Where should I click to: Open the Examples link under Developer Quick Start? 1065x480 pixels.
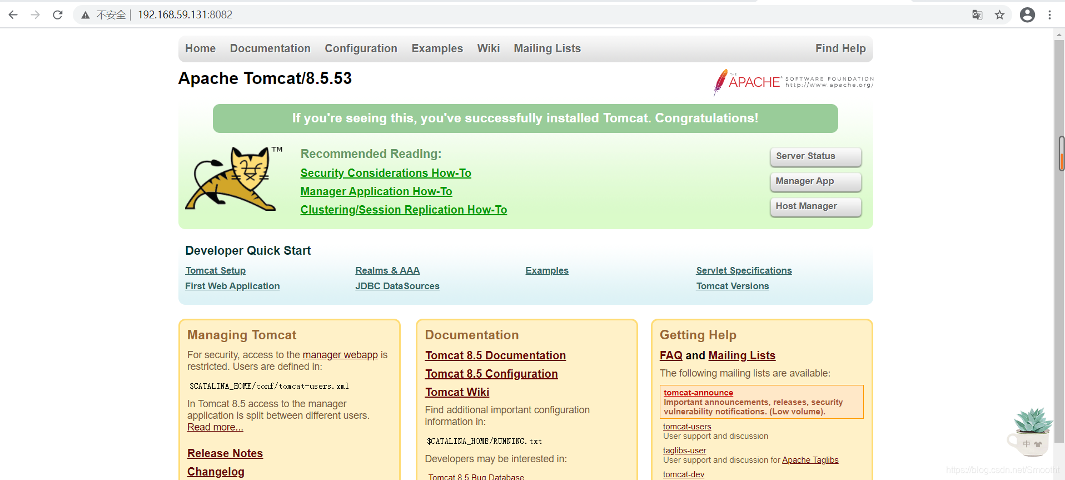[547, 270]
